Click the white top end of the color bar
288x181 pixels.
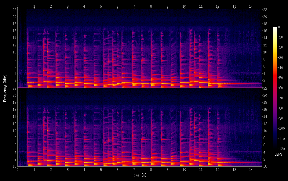coord(275,28)
